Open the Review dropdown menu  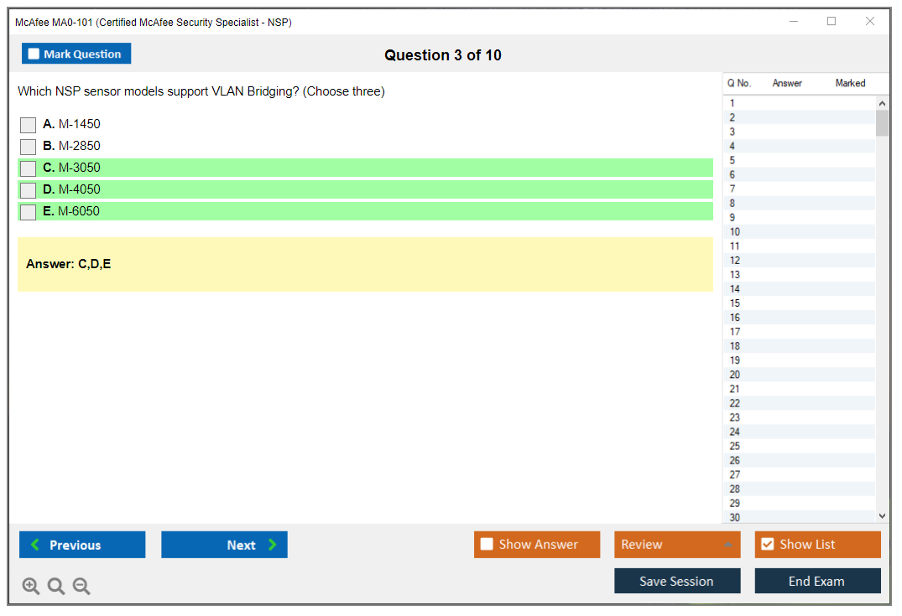(x=677, y=545)
